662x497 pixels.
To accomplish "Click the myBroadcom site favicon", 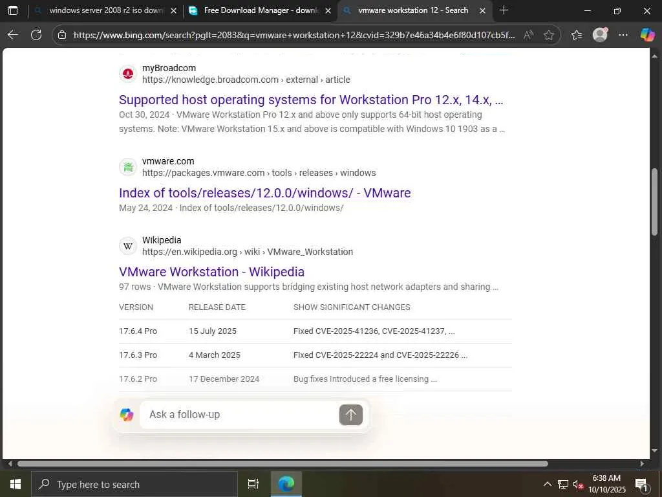I will tap(128, 74).
